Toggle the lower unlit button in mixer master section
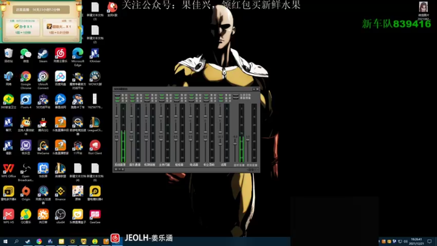The image size is (437, 246). 236,98
